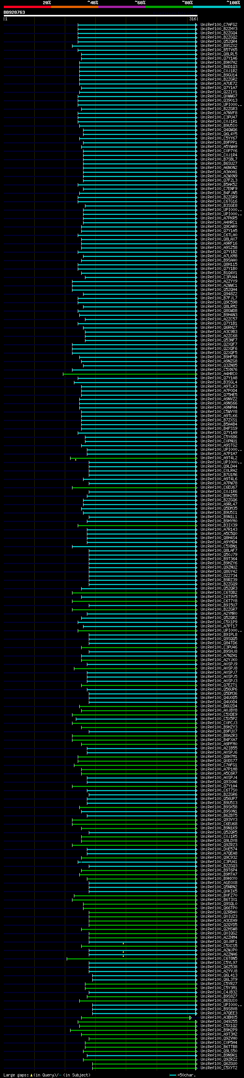Select the BB928763 query name label
Viewport: 244px width, 1078px height.
coord(14,12)
